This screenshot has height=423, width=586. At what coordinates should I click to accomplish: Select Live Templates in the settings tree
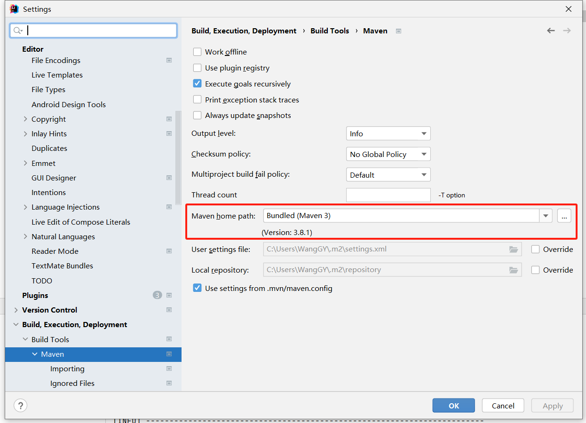coord(57,75)
